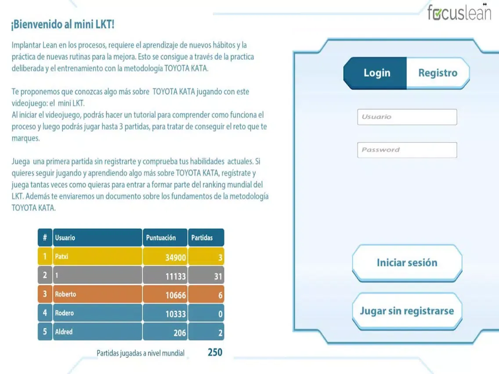Click the score '10666'
Image resolution: width=499 pixels, height=374 pixels.
pyautogui.click(x=175, y=295)
